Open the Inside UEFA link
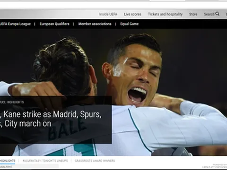Viewport: 227px width, 170px height. tap(108, 14)
